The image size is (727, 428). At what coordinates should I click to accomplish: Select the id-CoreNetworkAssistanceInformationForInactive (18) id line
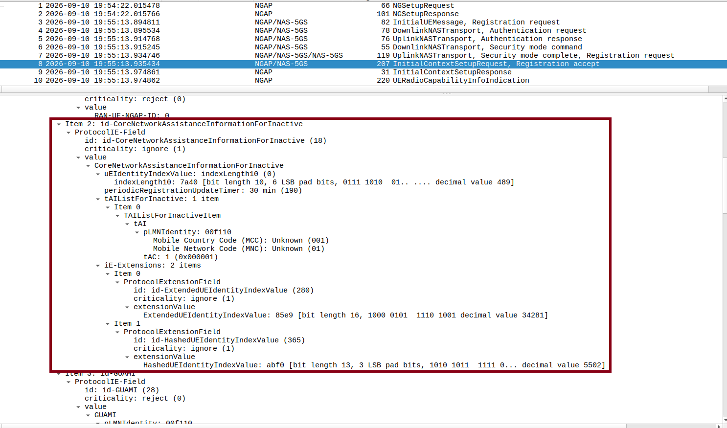205,141
